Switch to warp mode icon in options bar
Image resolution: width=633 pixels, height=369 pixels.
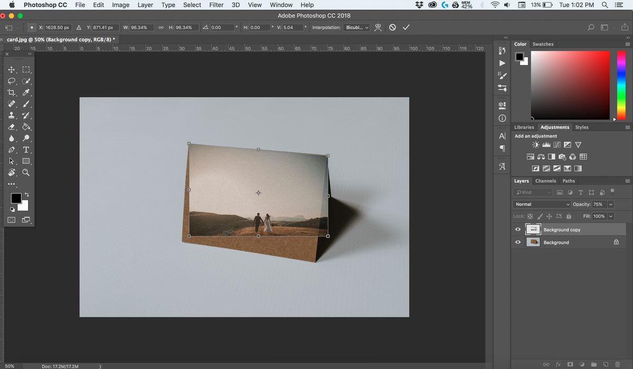[378, 27]
